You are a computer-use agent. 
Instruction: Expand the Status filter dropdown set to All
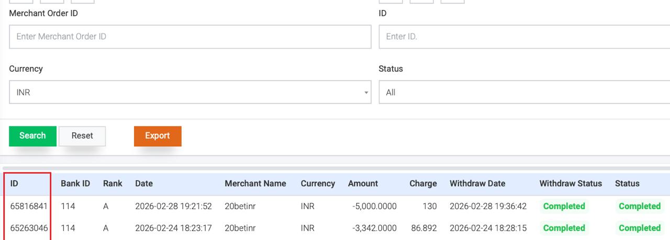pyautogui.click(x=523, y=92)
